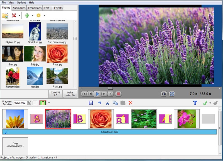Screen dimensions: 223x161
Task: Jump to the end of the slideshow
Action: (110, 94)
